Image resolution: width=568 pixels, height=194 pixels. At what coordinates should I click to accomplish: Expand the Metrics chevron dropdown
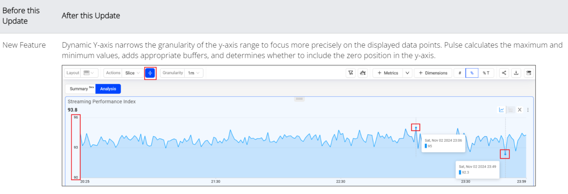pyautogui.click(x=407, y=73)
